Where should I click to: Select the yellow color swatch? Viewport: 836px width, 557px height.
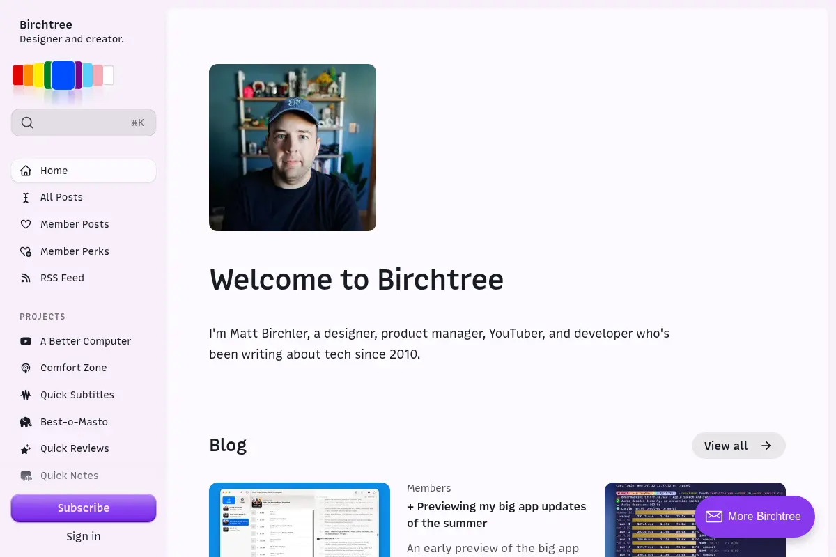(x=38, y=74)
